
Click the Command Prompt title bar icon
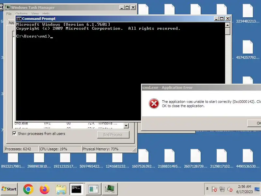tap(19, 19)
